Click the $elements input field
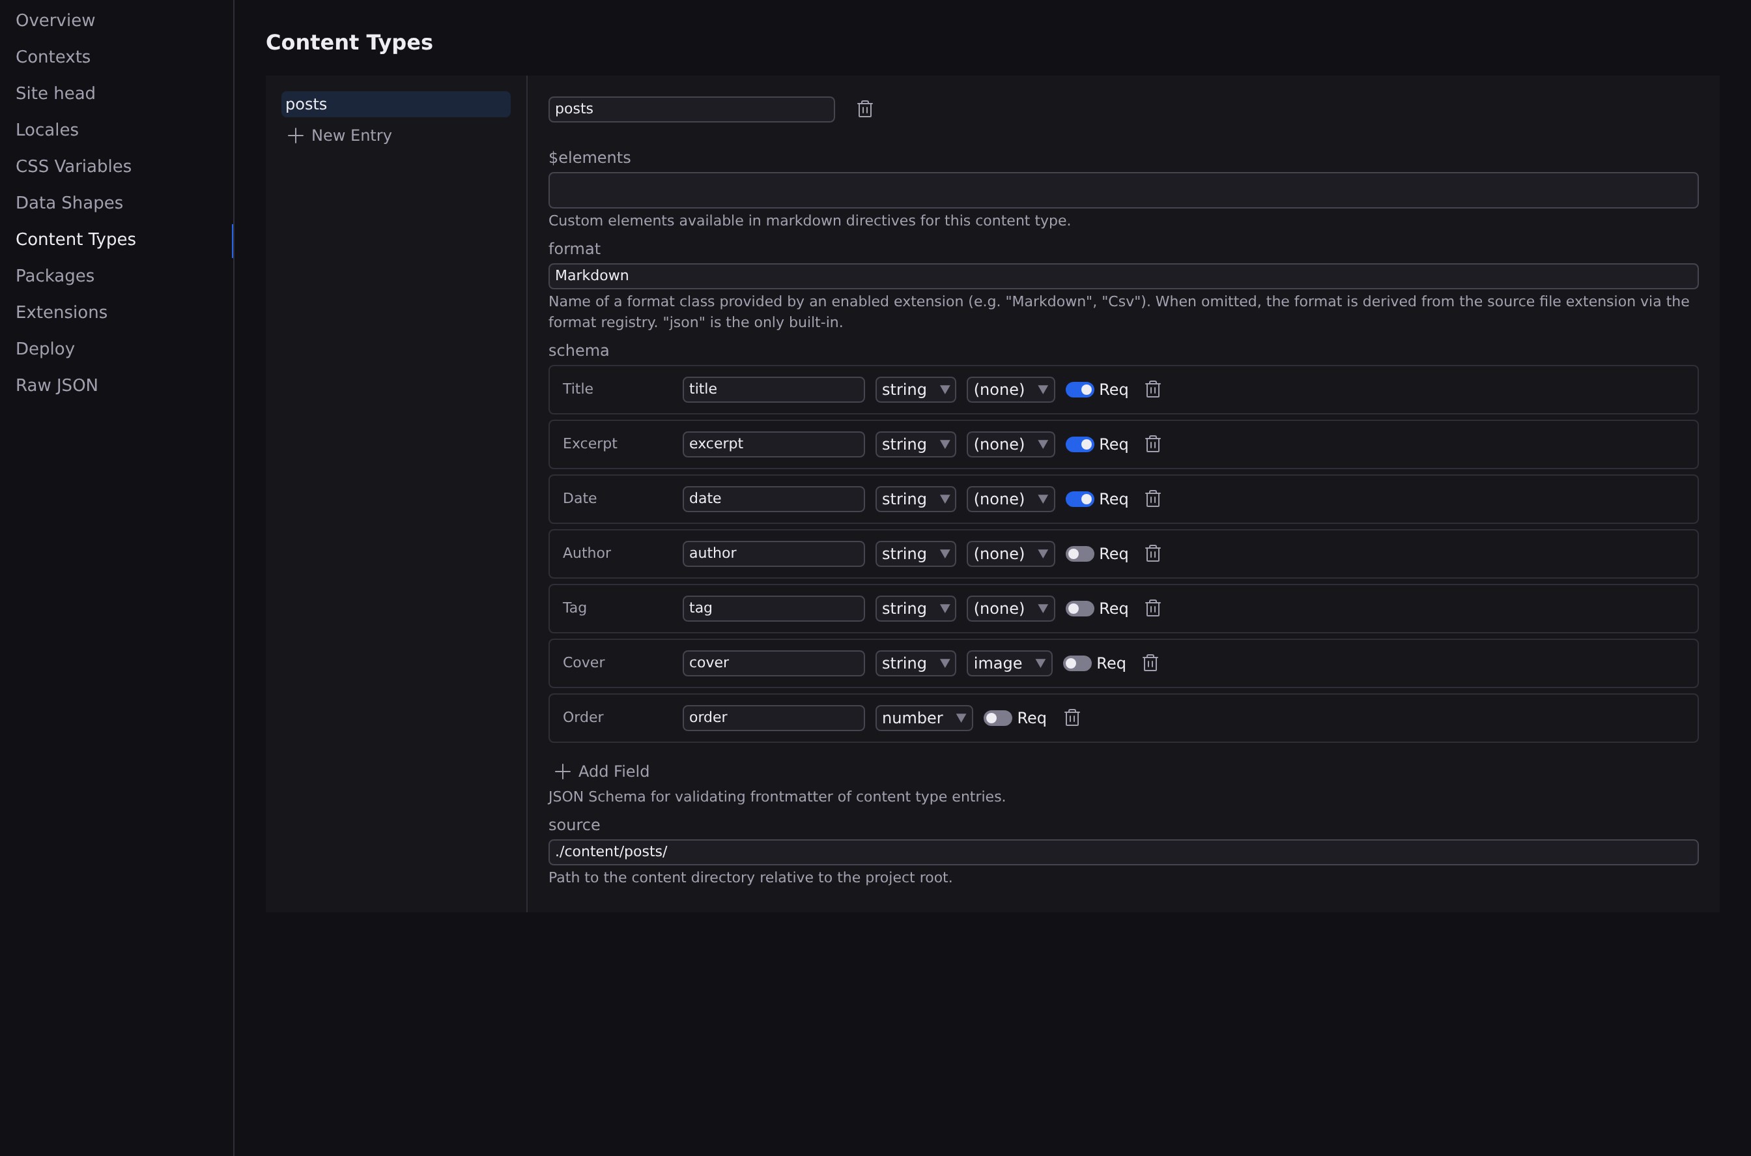 (x=1123, y=190)
